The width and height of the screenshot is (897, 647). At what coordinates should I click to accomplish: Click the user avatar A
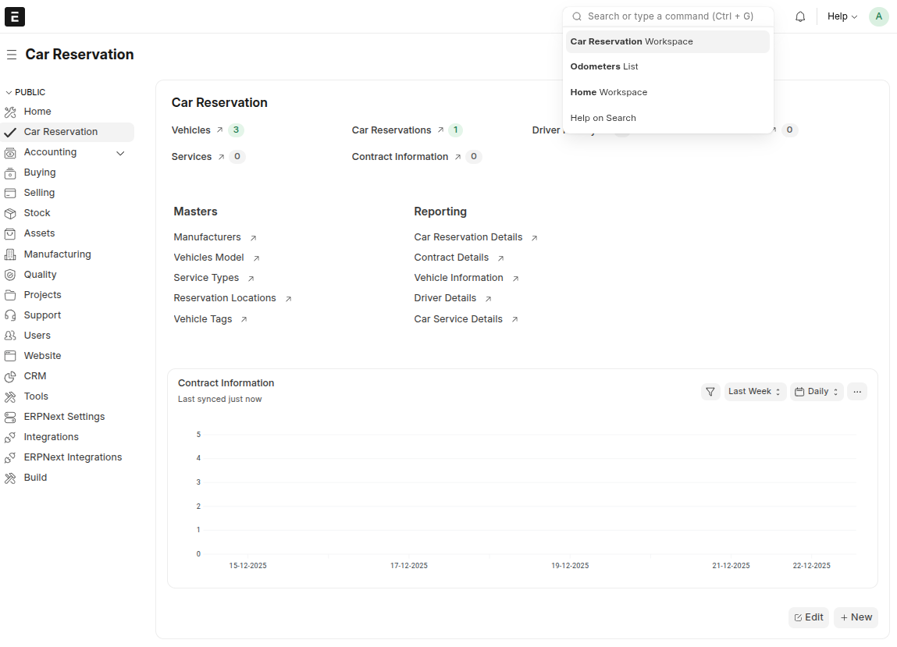[879, 16]
